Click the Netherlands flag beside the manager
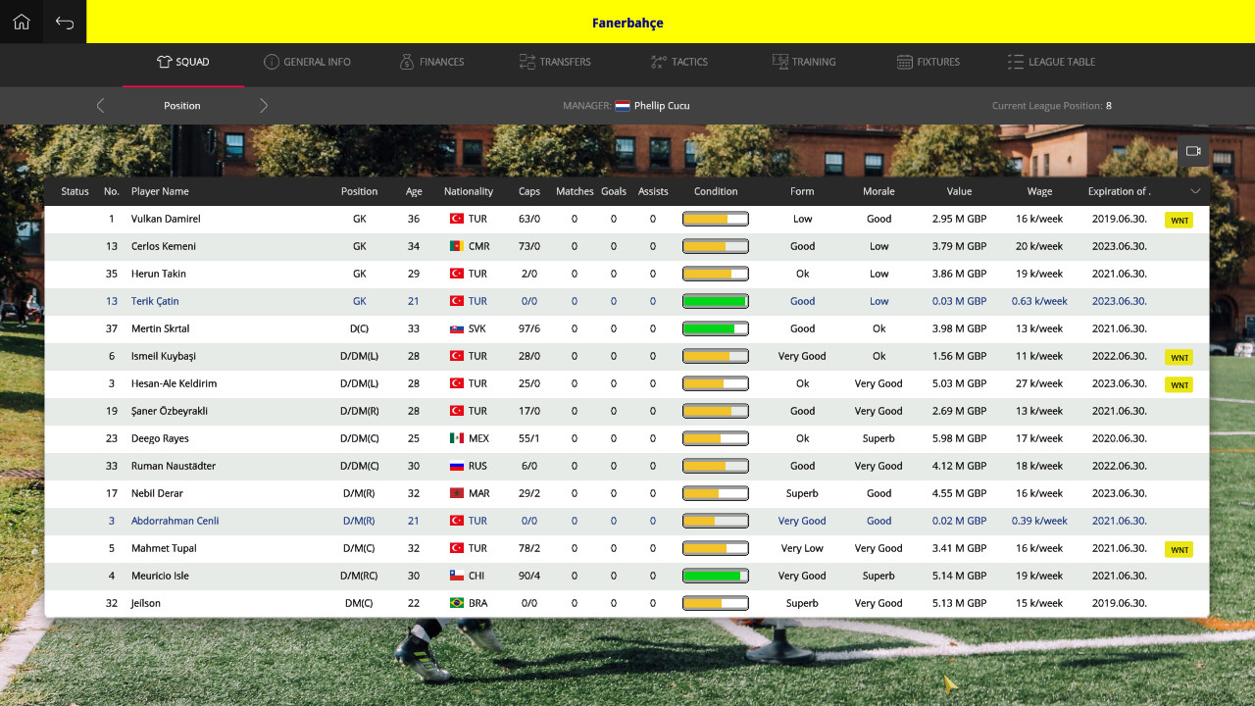The image size is (1255, 706). coord(623,106)
